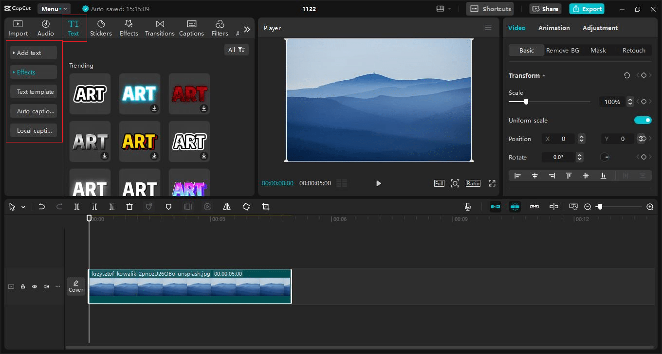Reset the Transform settings with the reset icon

click(626, 75)
